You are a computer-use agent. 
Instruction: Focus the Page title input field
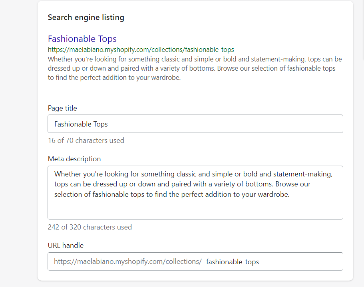[x=195, y=124]
